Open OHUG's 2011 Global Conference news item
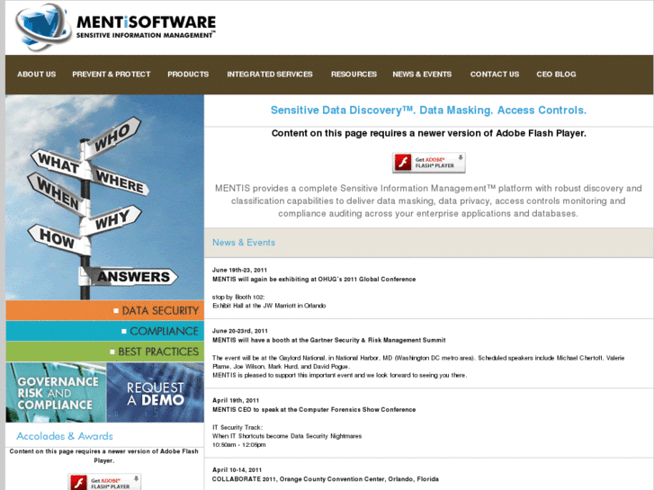 314,280
